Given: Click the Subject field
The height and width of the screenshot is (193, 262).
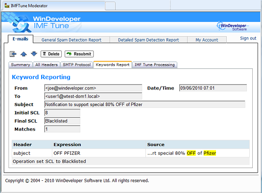Looking at the screenshot, I should click(144, 105).
